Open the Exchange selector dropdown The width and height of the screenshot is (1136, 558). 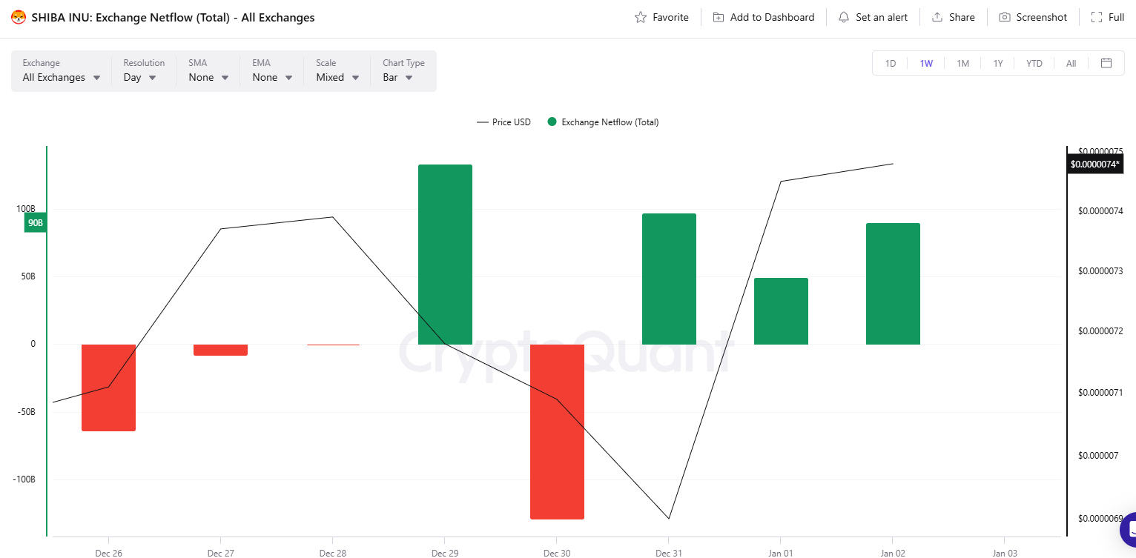[60, 76]
